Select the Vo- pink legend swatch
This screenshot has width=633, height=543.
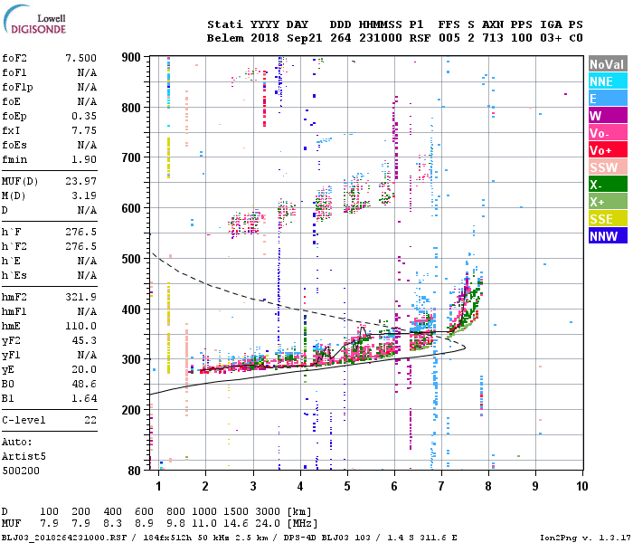[x=608, y=133]
